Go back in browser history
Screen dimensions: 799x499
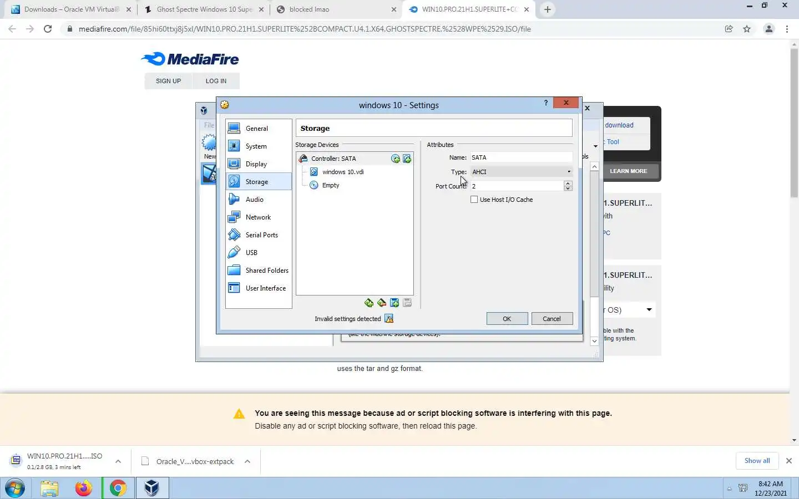click(12, 29)
